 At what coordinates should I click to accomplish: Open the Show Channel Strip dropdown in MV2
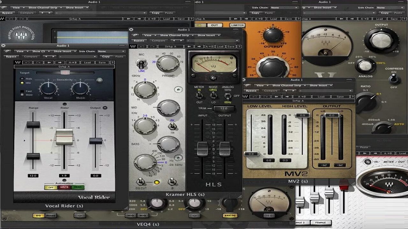[289, 86]
